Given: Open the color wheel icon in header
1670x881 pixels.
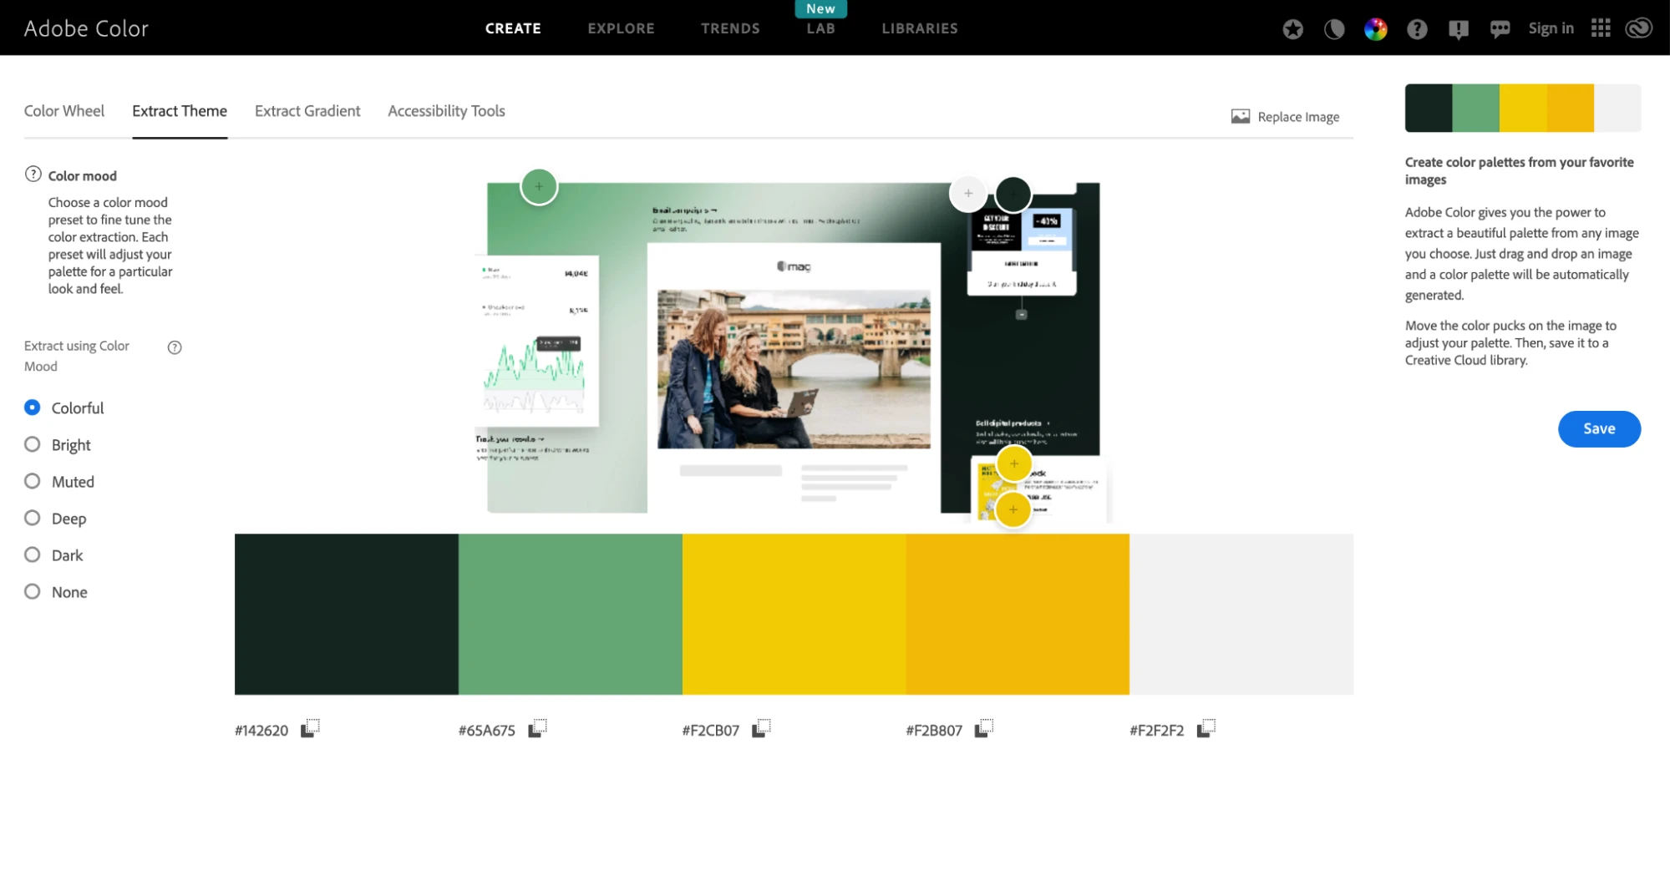Looking at the screenshot, I should pyautogui.click(x=1375, y=29).
